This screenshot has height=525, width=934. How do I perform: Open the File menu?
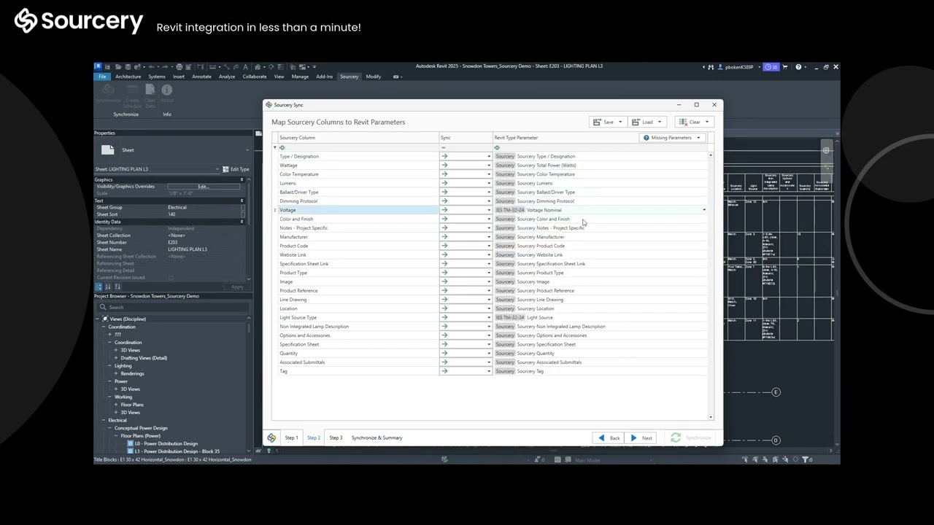(102, 77)
